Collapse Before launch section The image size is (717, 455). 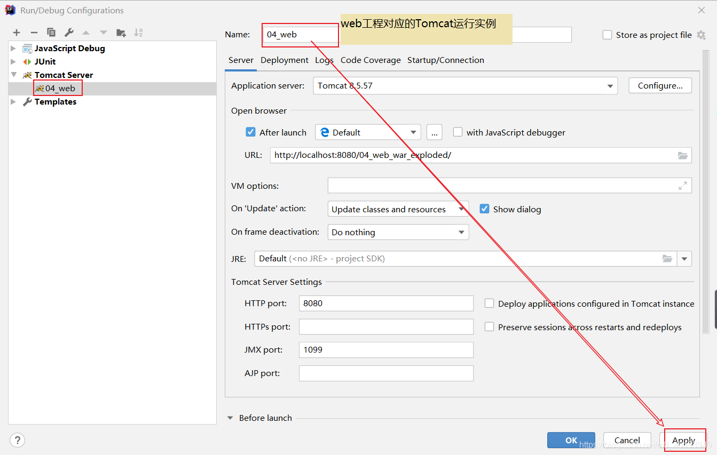tap(231, 418)
